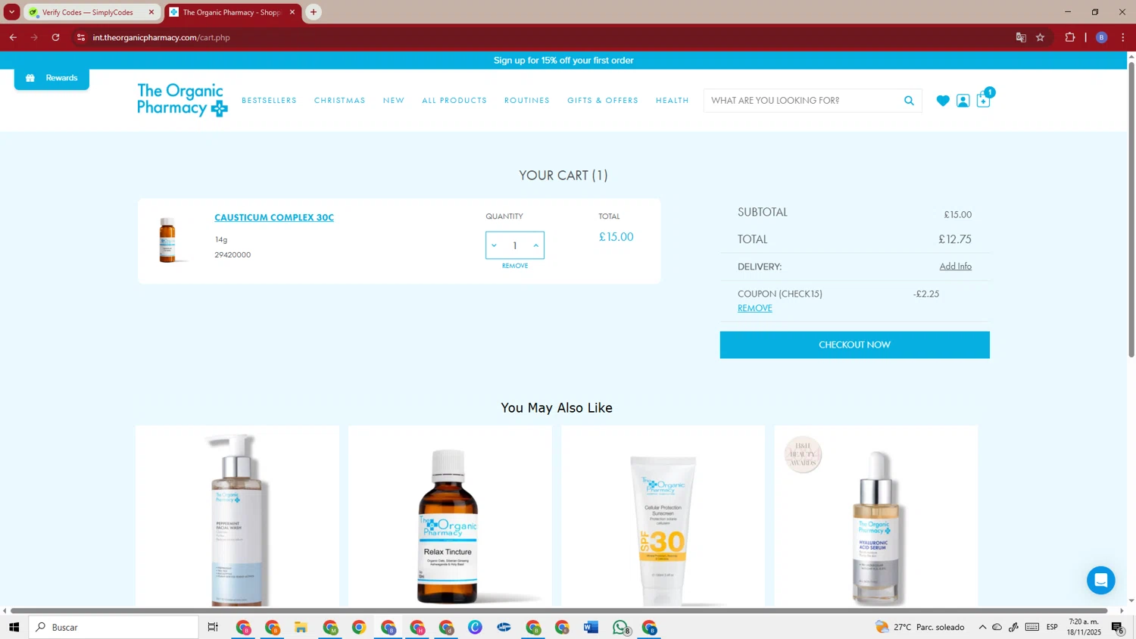1136x639 pixels.
Task: Open the taskbar clock and date
Action: click(x=1084, y=627)
